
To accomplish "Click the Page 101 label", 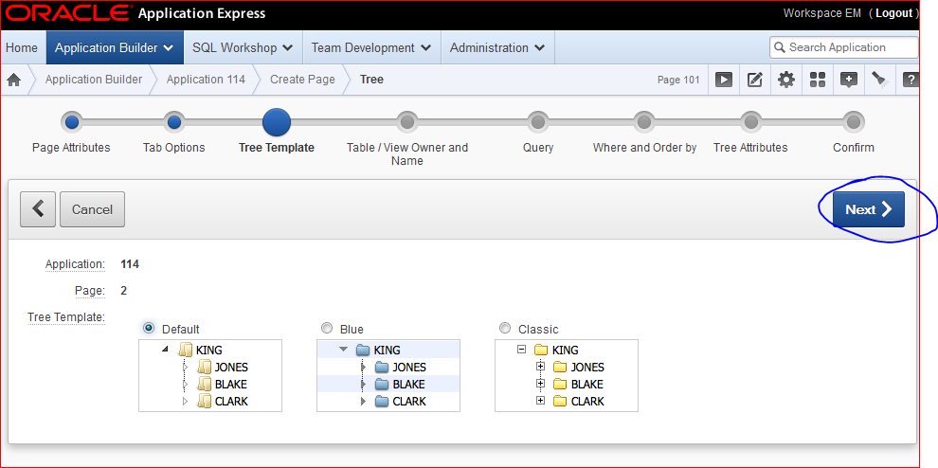I will [678, 80].
